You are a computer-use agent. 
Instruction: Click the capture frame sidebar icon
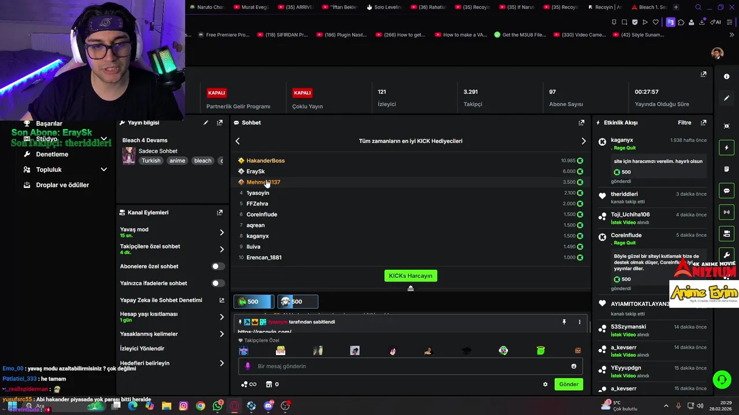(x=726, y=126)
